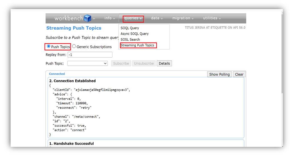Open the data menu
The height and width of the screenshot is (156, 292).
[x=157, y=18]
